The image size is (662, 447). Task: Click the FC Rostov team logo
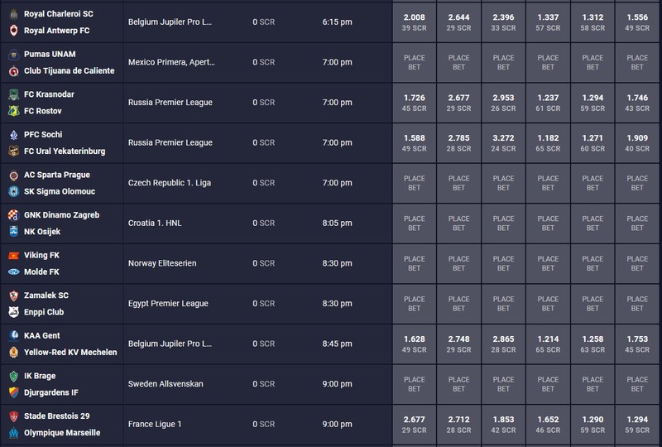pos(13,111)
